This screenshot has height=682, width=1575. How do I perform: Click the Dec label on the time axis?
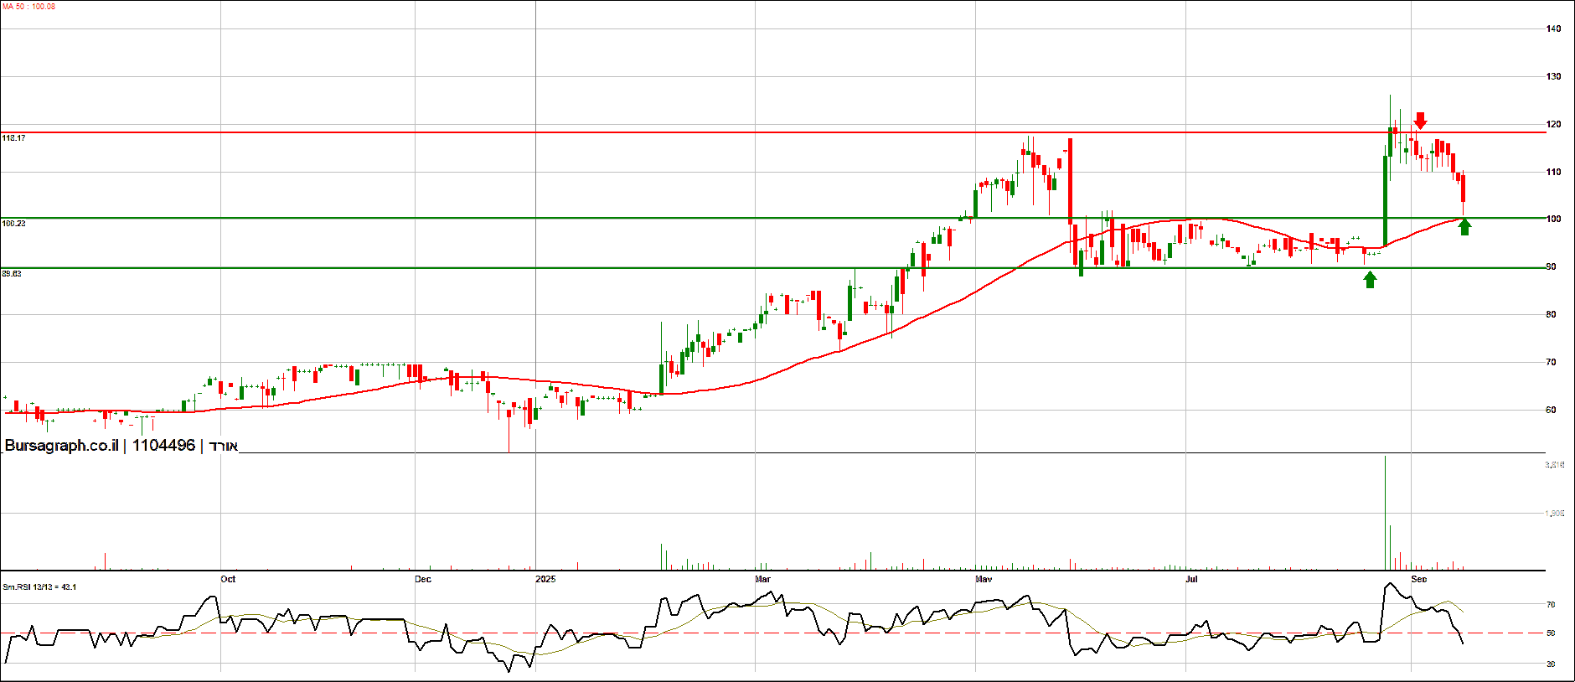(x=423, y=579)
